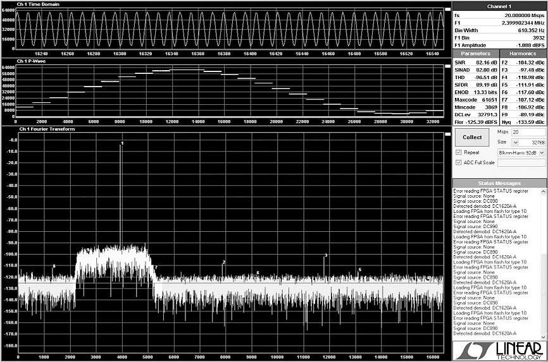This screenshot has height=362, width=548.
Task: Click harmonic marker 8 in the Fourier plot
Action: pyautogui.click(x=54, y=266)
